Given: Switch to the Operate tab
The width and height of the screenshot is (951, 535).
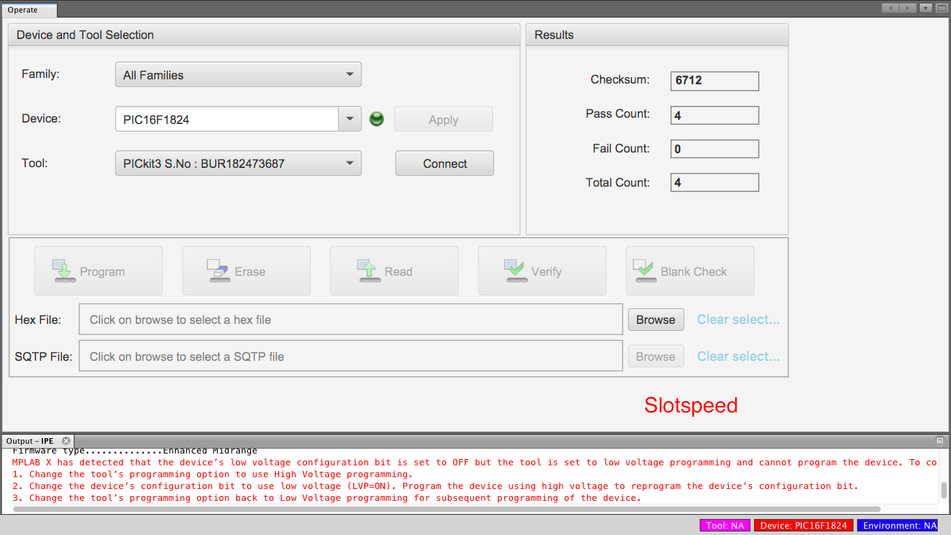Looking at the screenshot, I should pos(29,10).
